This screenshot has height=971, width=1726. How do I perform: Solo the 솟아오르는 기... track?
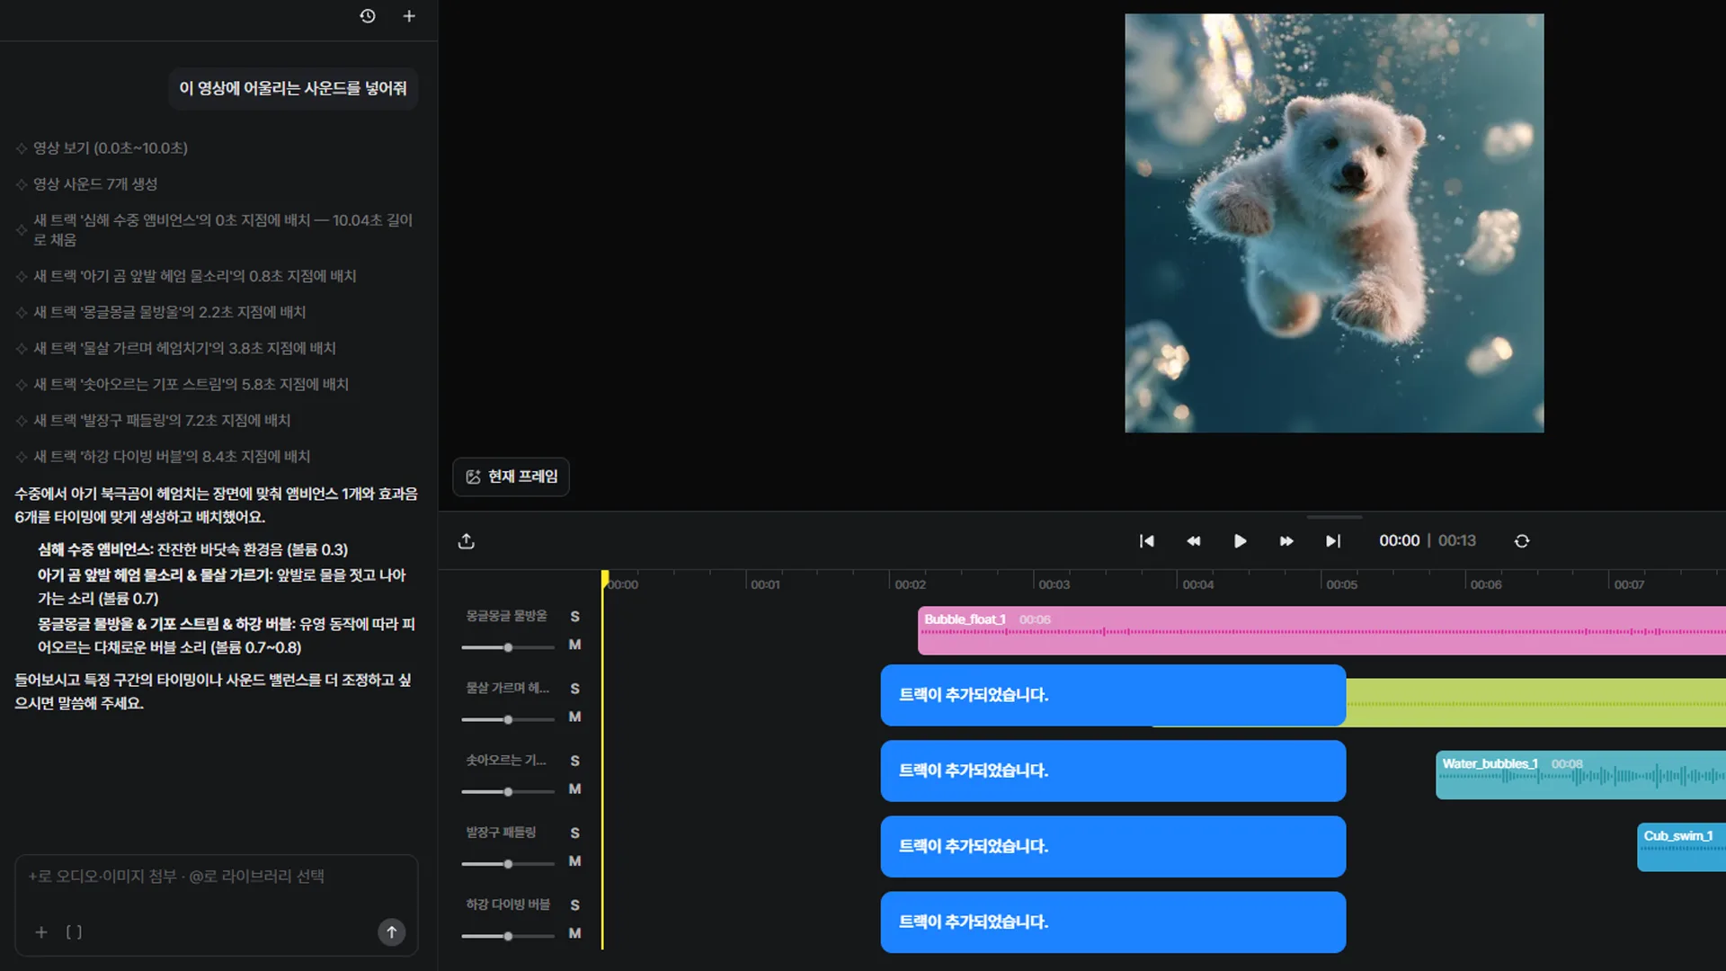[574, 761]
